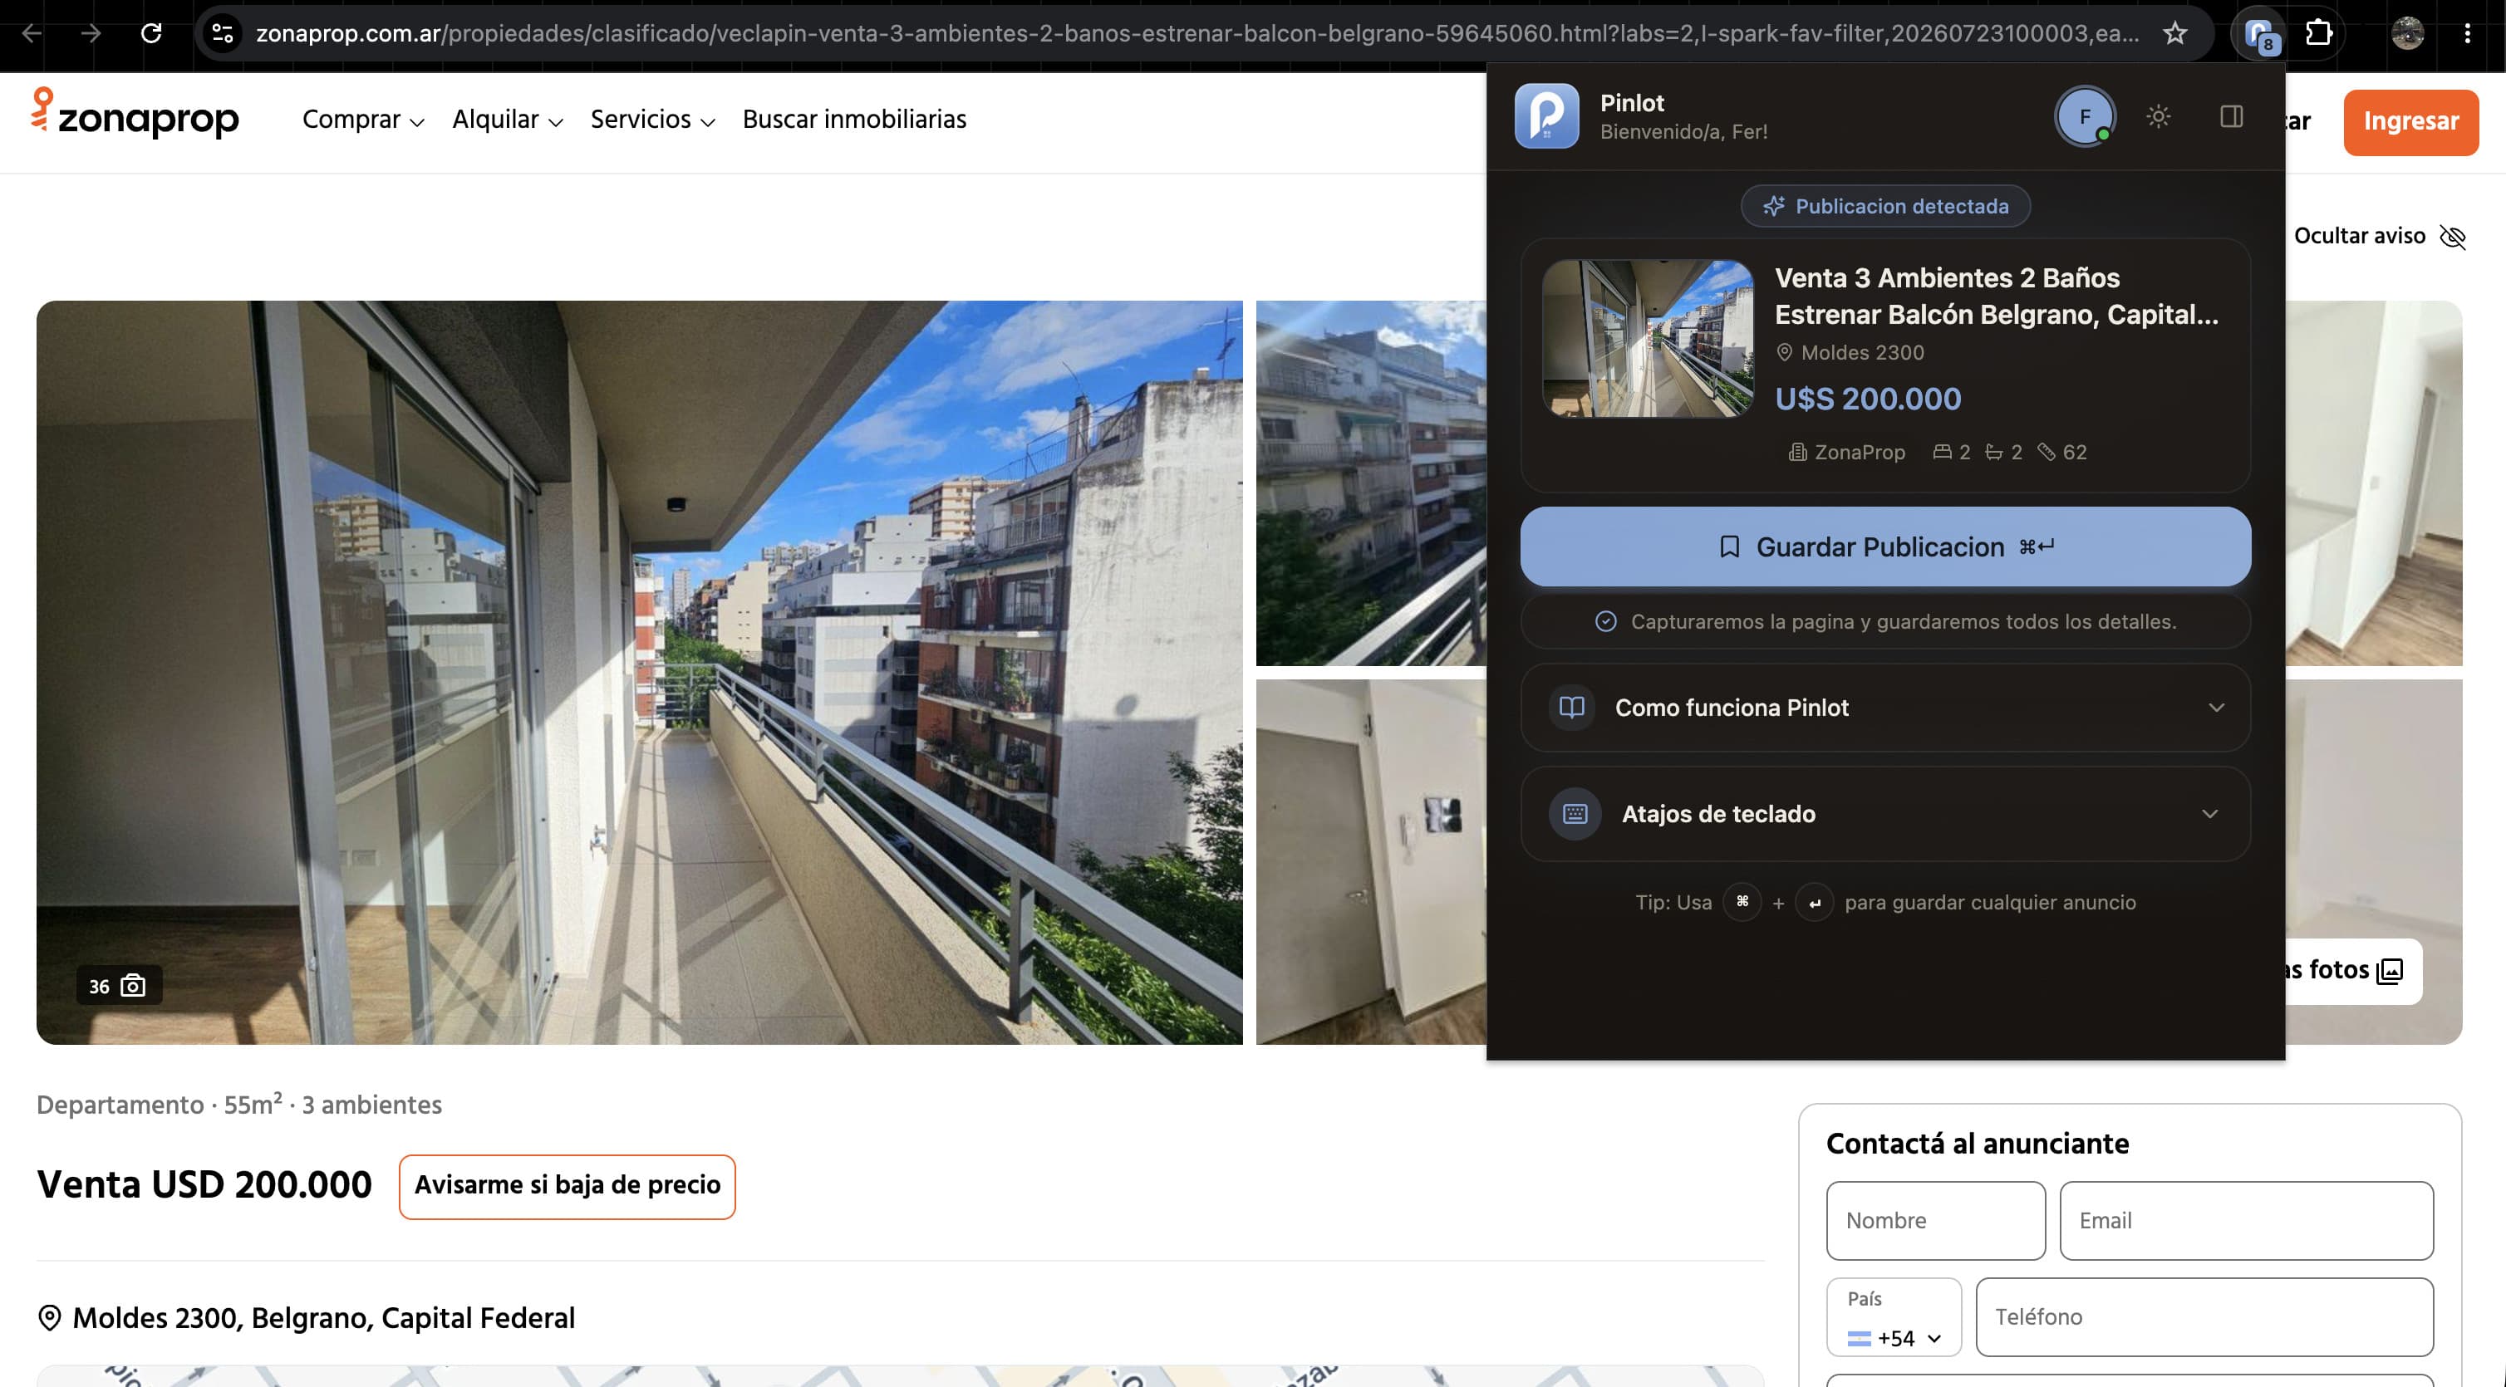This screenshot has height=1387, width=2506.
Task: Click the browser back arrow
Action: coord(32,33)
